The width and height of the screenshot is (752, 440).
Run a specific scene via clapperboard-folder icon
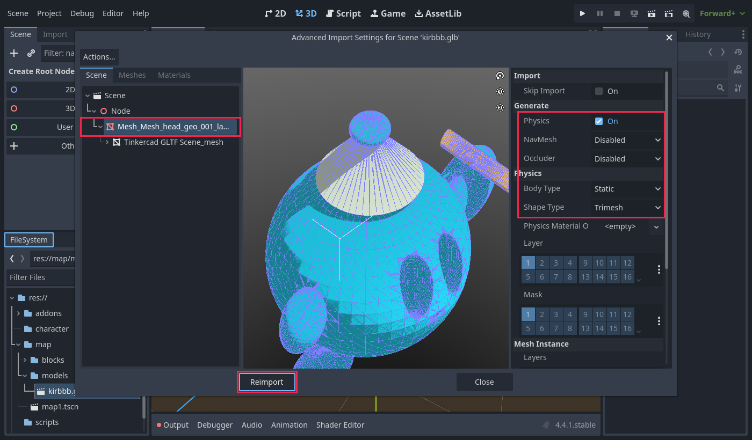(x=669, y=13)
